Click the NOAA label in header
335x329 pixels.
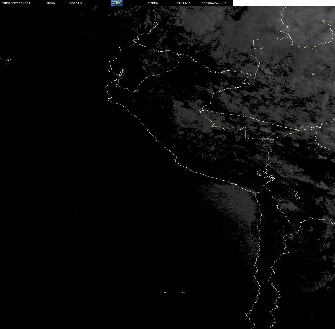coord(51,3)
